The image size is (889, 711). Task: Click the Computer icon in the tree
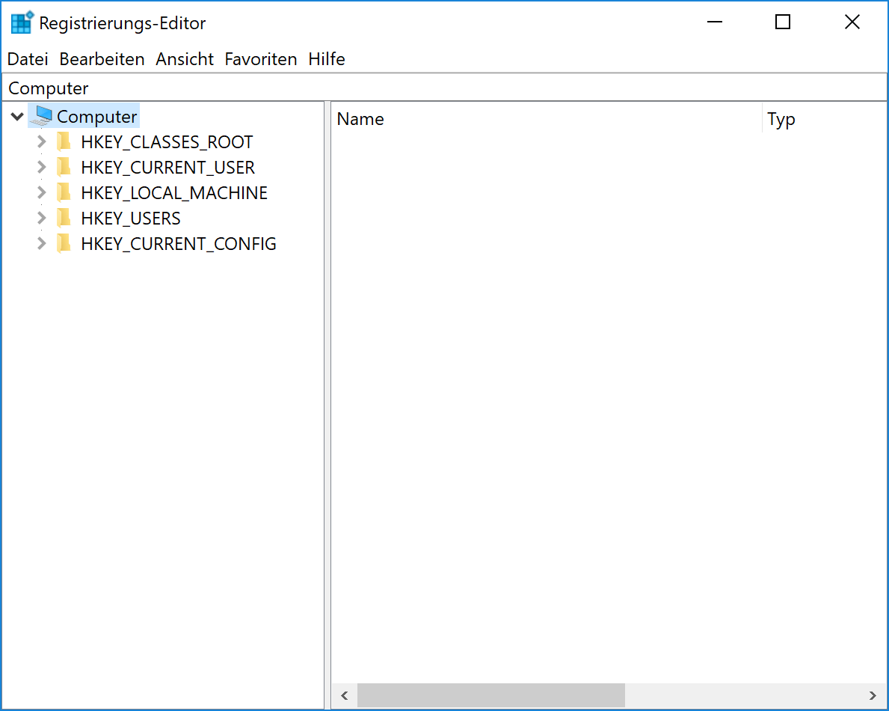click(x=43, y=116)
